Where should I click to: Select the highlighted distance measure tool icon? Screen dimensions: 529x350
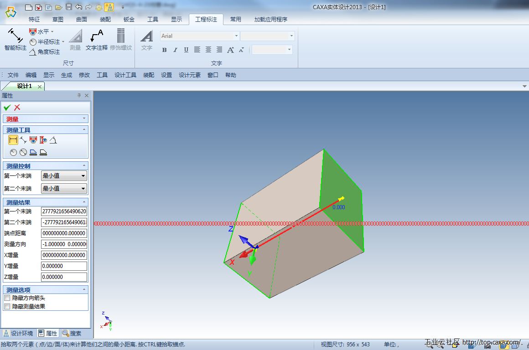(13, 140)
